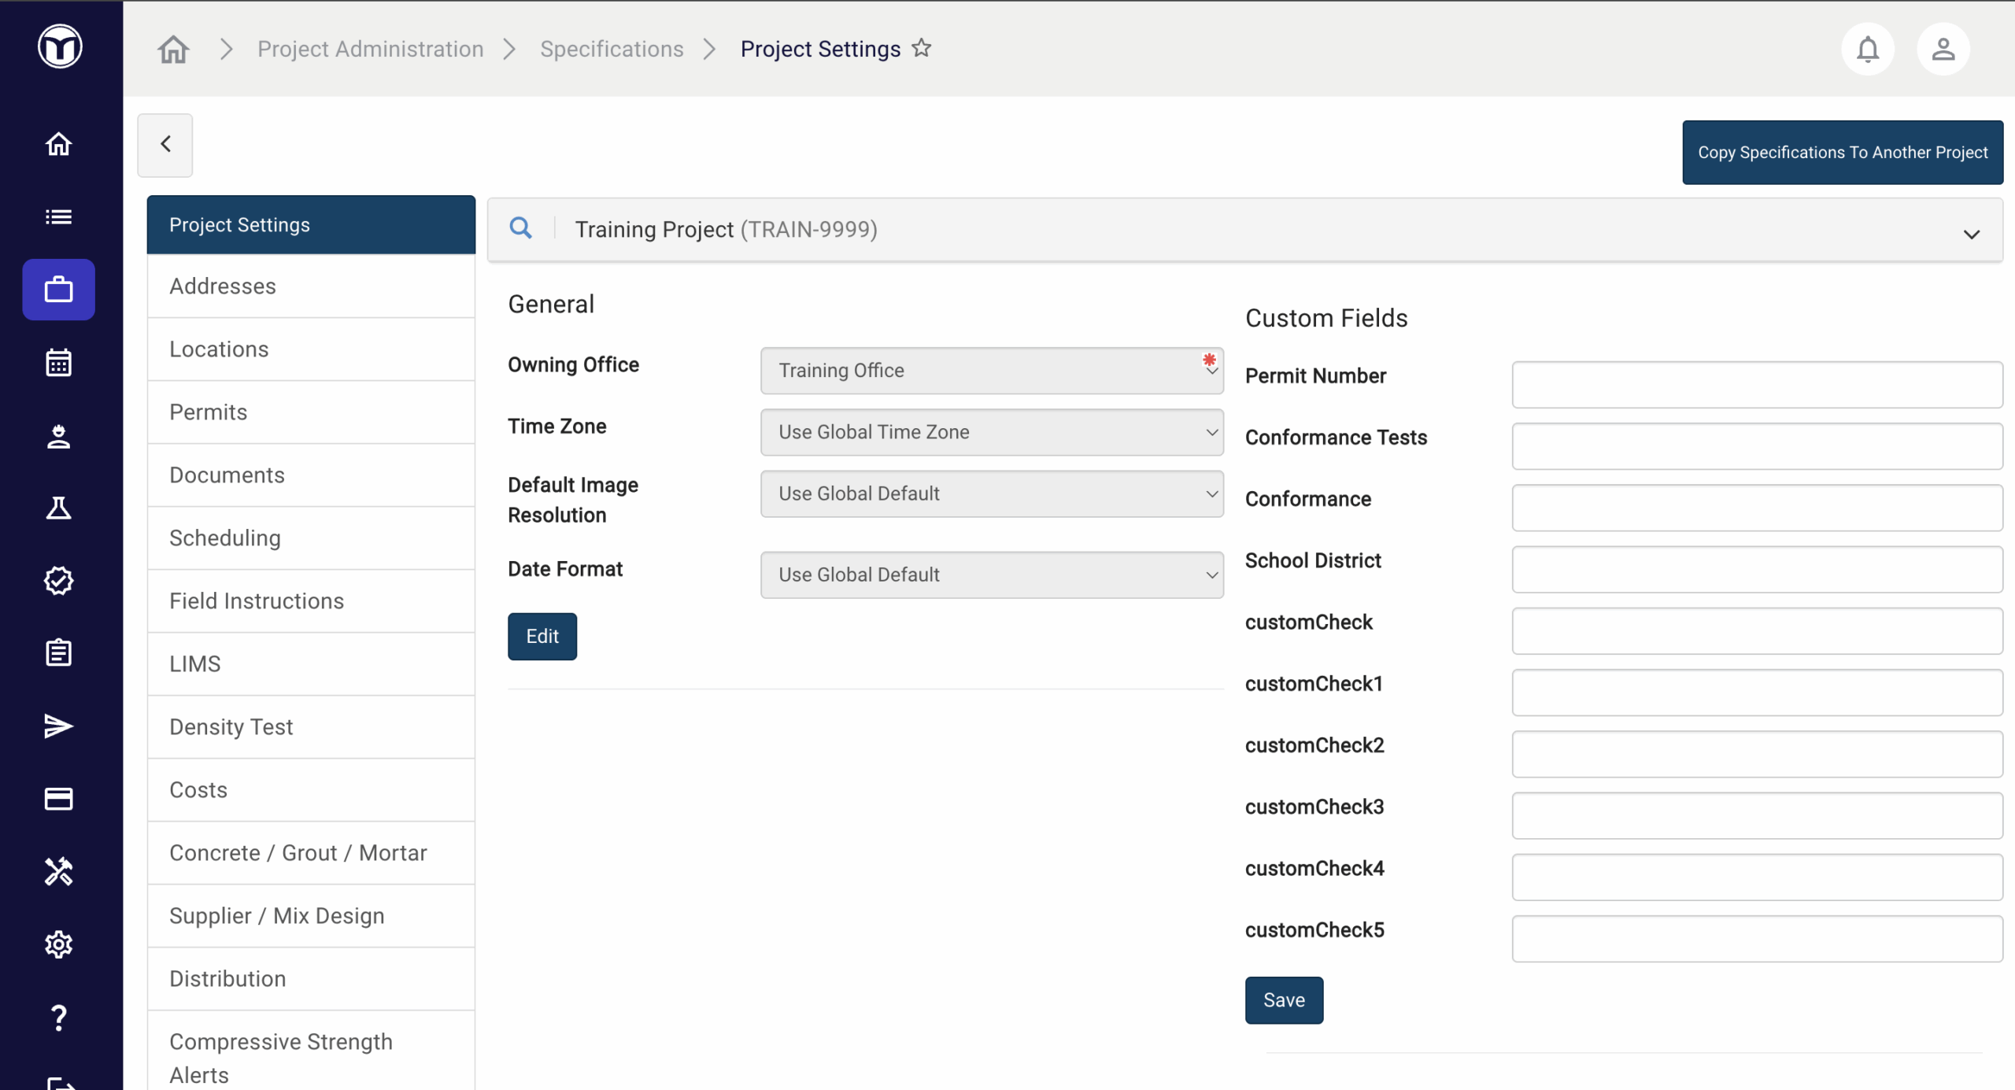Open the Time Zone dropdown
Viewport: 2015px width, 1090px height.
991,432
